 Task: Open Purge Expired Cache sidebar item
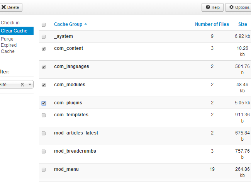pyautogui.click(x=8, y=45)
